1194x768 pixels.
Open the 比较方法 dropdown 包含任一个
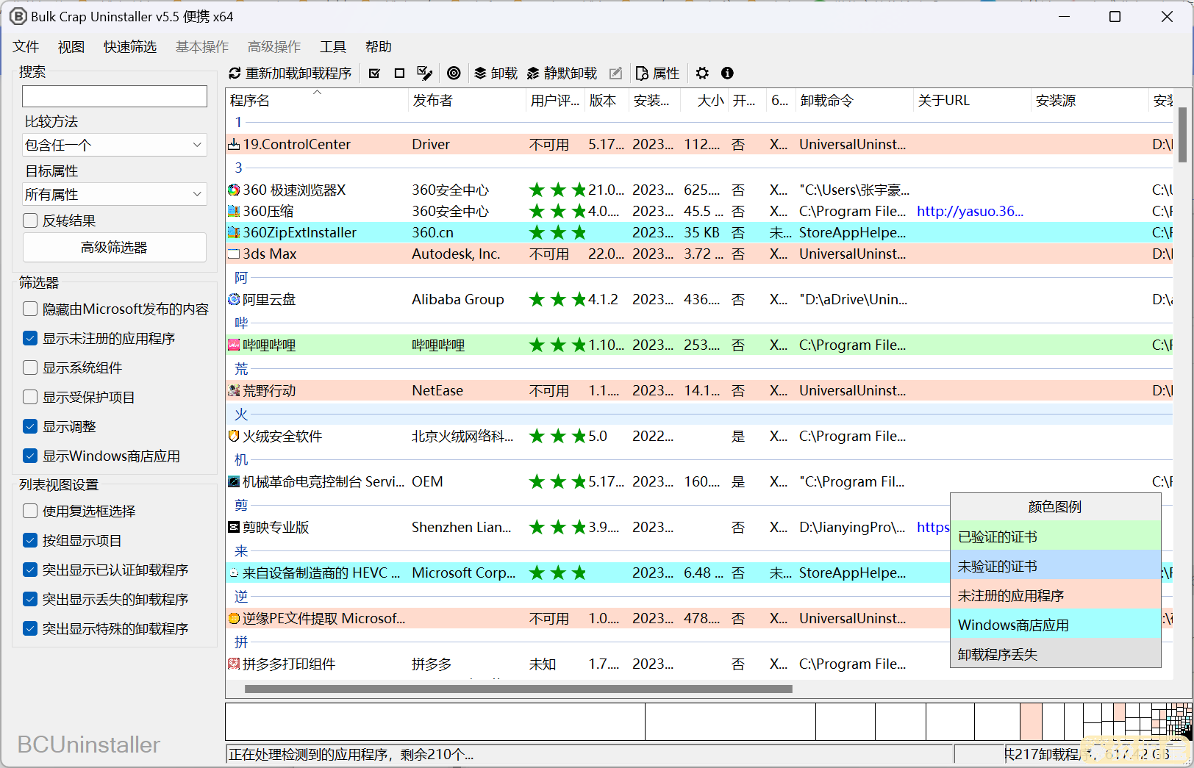(115, 145)
